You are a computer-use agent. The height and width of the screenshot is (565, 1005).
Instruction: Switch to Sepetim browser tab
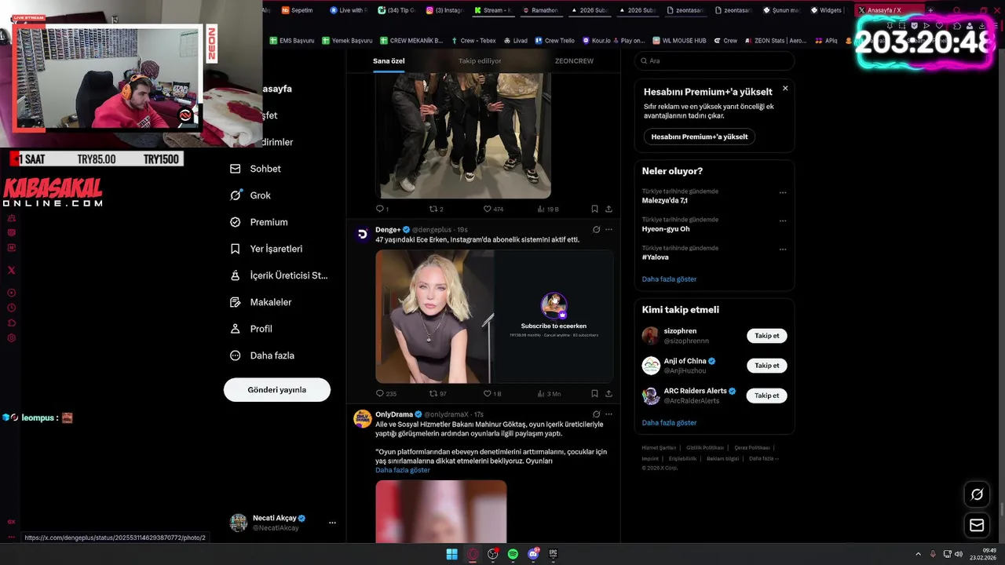pyautogui.click(x=297, y=10)
